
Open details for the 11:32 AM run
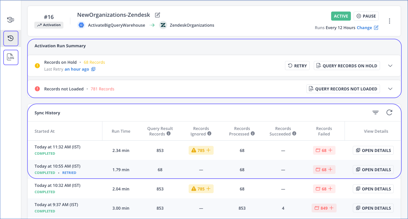(x=373, y=150)
